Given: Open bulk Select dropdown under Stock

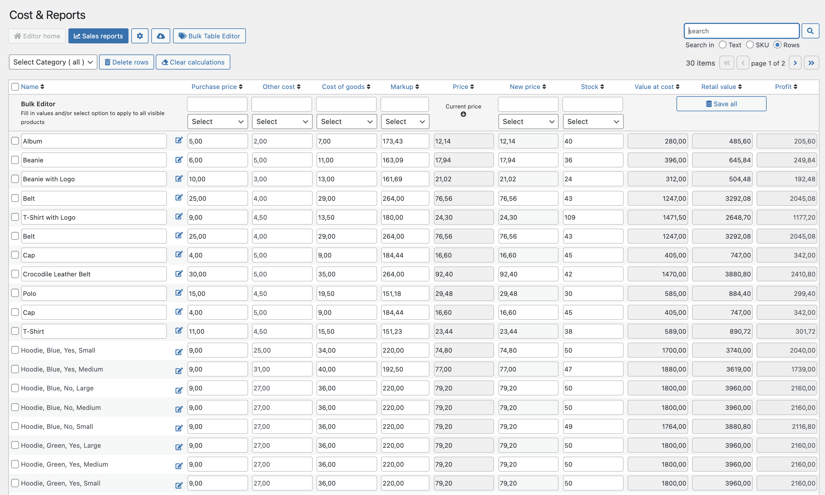Looking at the screenshot, I should click(593, 122).
